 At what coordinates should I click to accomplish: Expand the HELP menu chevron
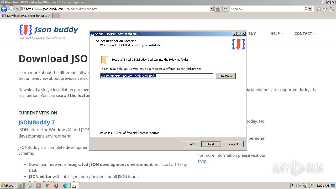tap(282, 34)
